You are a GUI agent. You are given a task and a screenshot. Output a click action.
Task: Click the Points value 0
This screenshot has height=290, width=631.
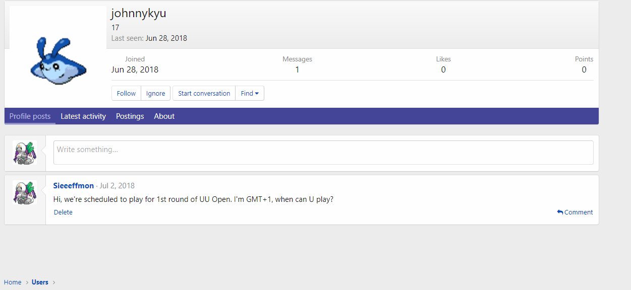coord(584,69)
